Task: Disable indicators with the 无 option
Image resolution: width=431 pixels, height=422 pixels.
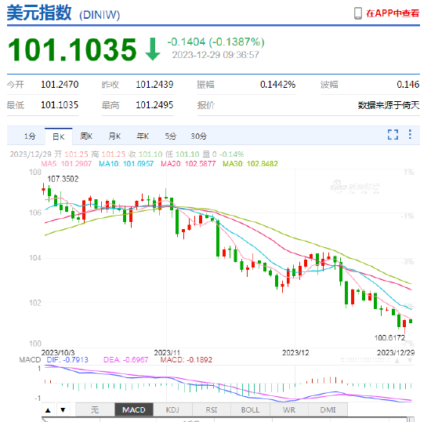Action: click(95, 410)
